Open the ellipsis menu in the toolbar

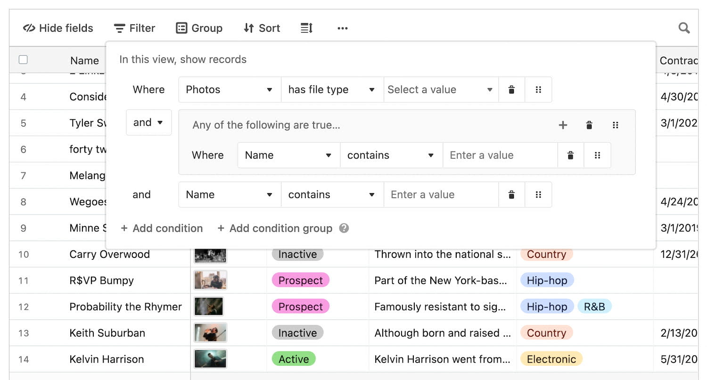point(342,28)
